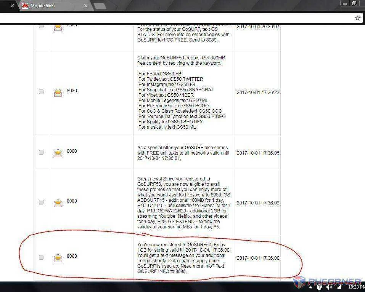Open a new browser tab
Screen dimensions: 365x292
click(x=100, y=6)
